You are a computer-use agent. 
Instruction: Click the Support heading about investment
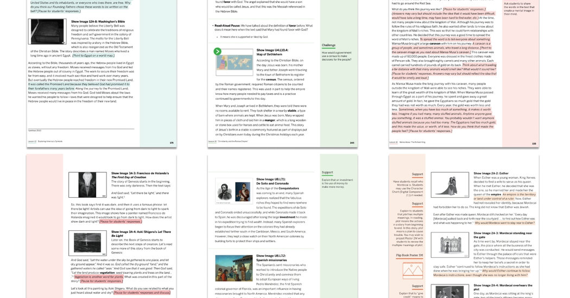point(327,172)
